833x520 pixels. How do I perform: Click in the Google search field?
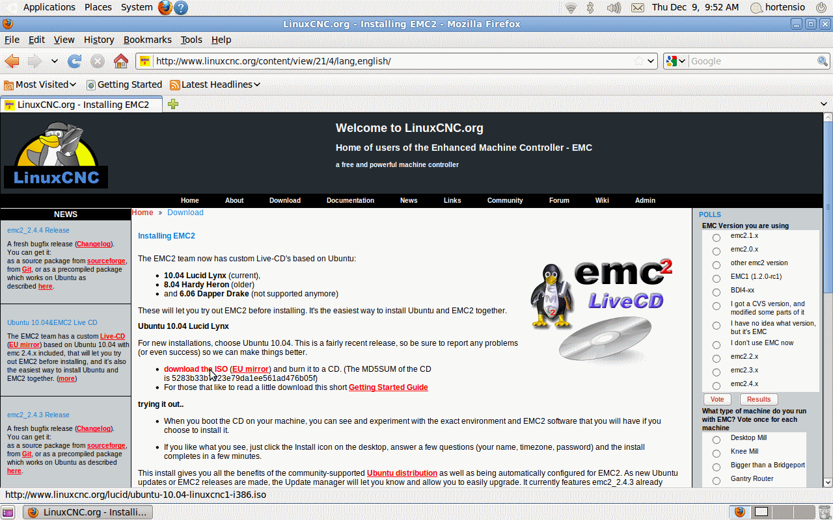pos(752,61)
